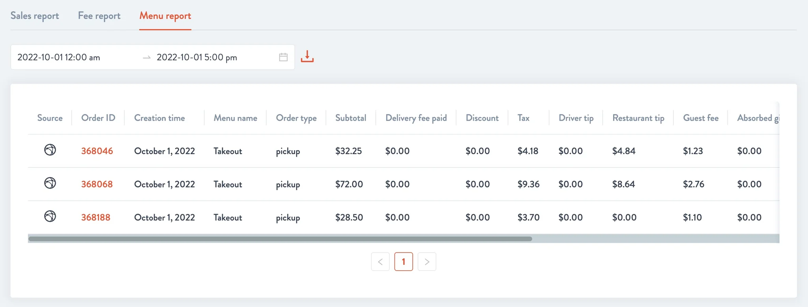The width and height of the screenshot is (808, 307).
Task: Click tax value $4.18
Action: 528,151
